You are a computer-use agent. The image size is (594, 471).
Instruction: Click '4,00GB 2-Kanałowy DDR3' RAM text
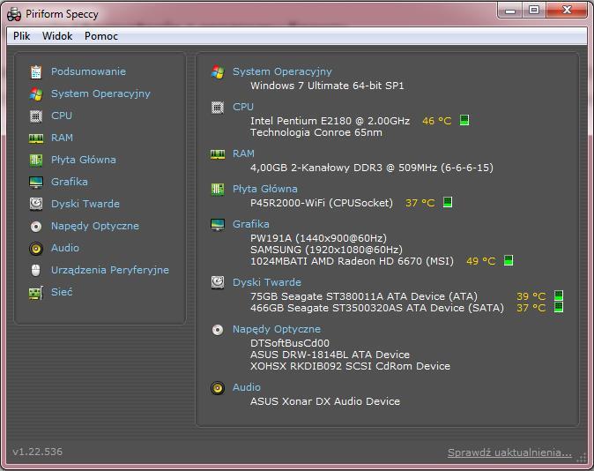point(316,168)
